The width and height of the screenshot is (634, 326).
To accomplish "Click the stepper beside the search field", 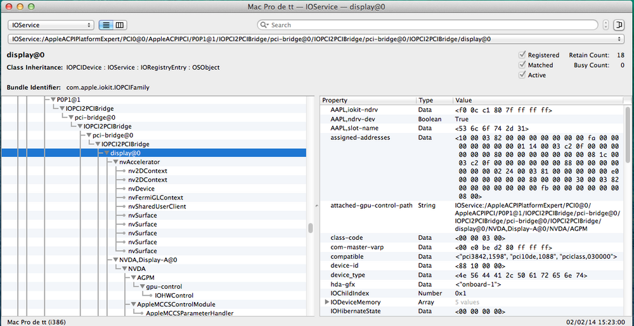I will tap(605, 25).
